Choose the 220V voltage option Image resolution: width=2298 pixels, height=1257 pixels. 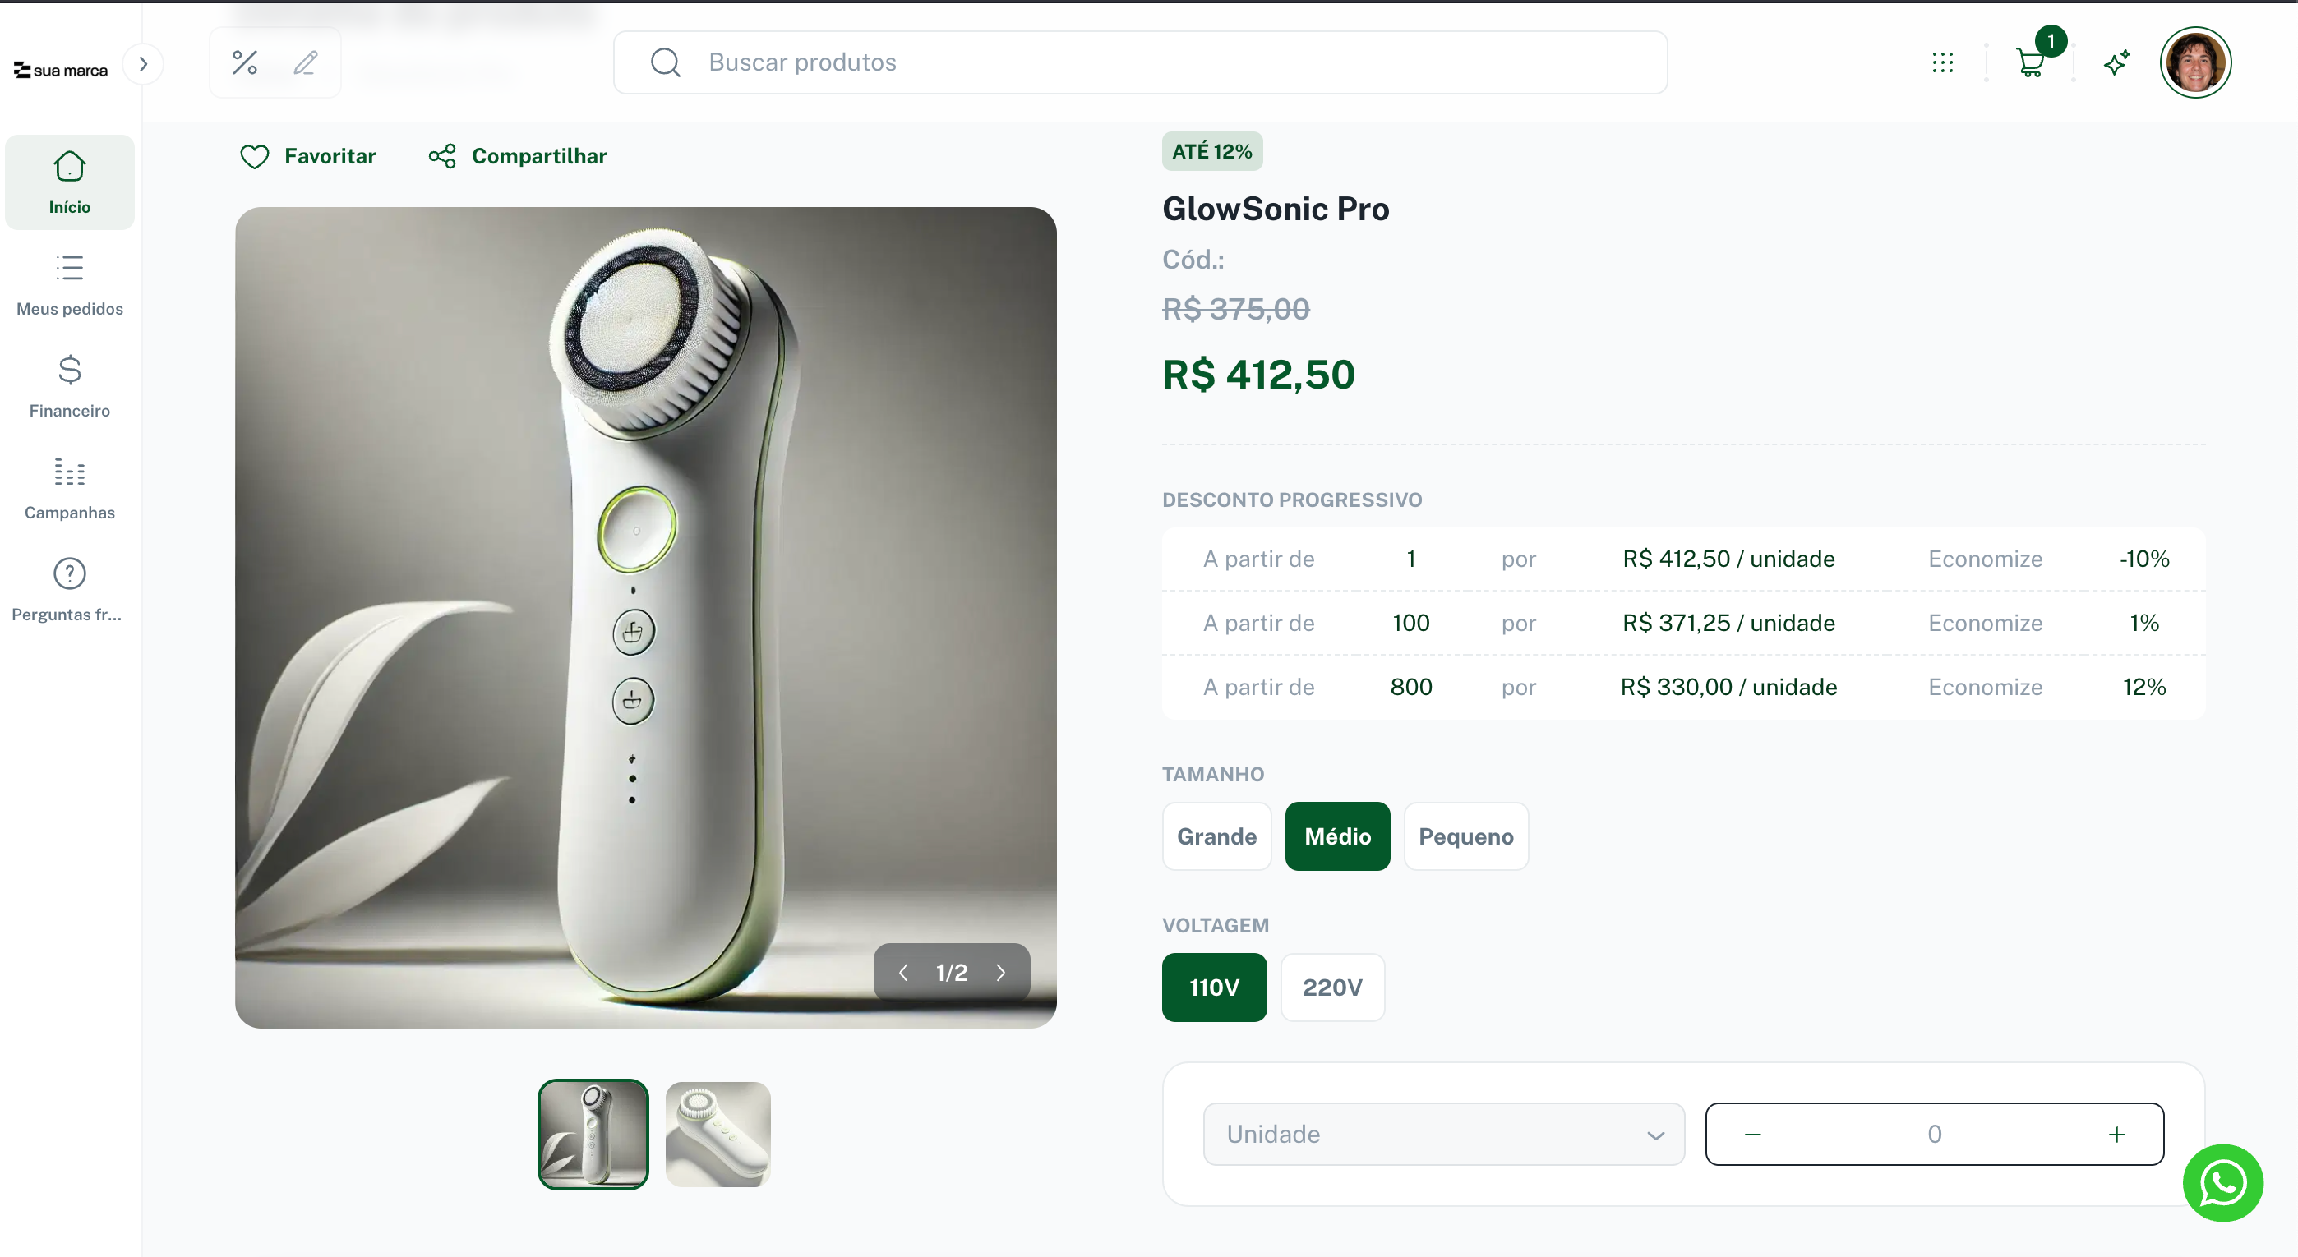pyautogui.click(x=1332, y=987)
